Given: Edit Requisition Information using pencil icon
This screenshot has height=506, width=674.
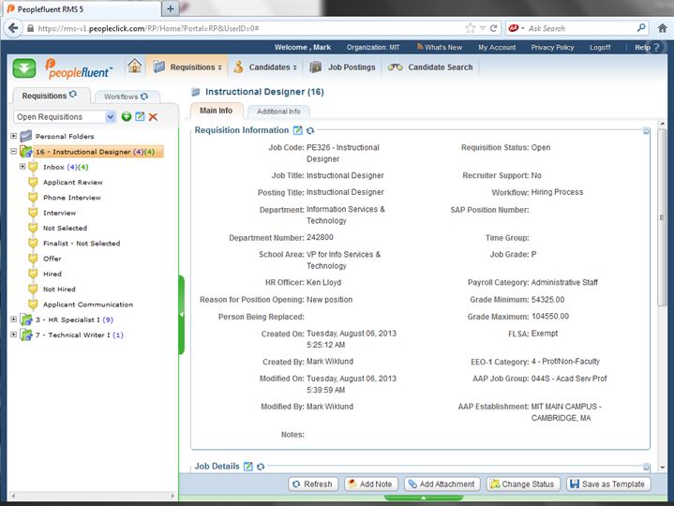Looking at the screenshot, I should tap(298, 131).
